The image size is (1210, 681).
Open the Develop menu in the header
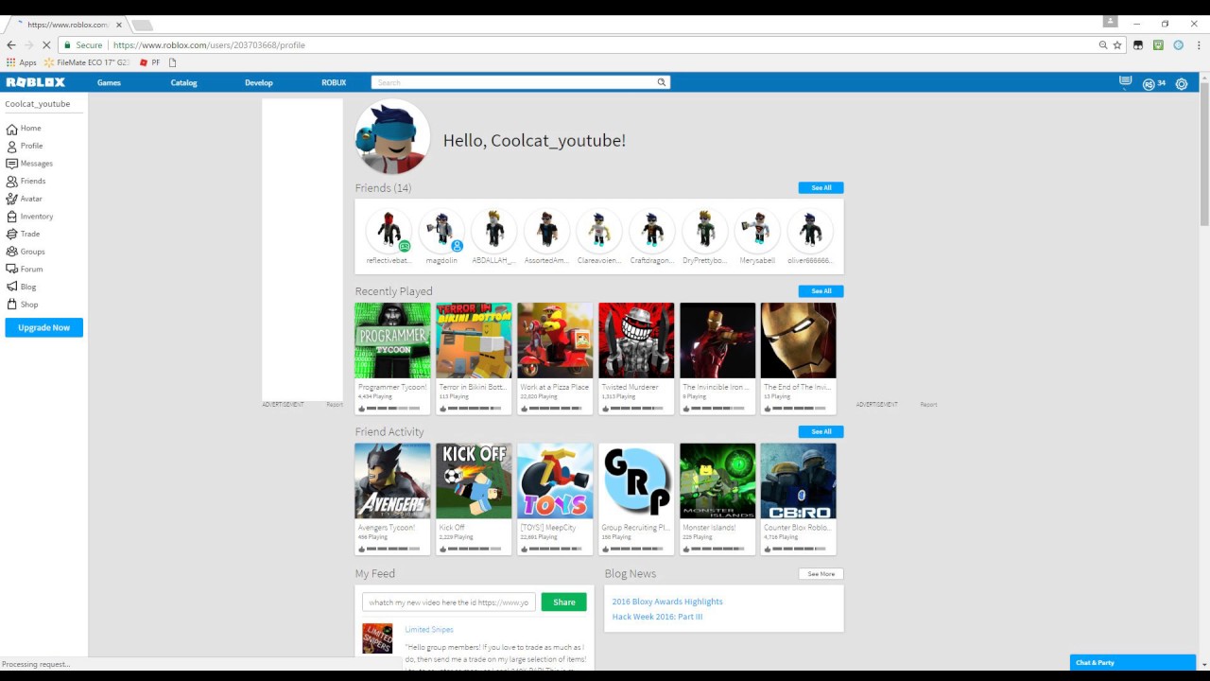(259, 82)
